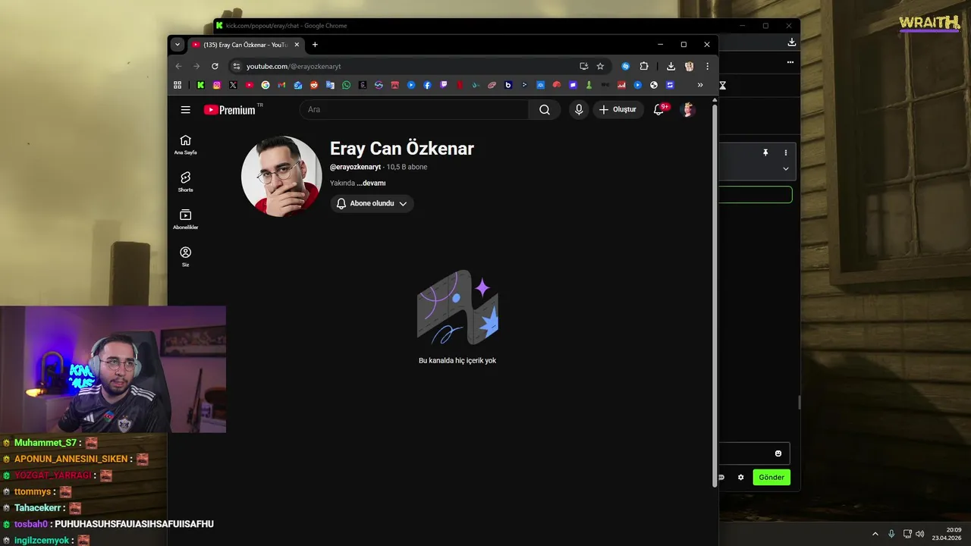Click Gönder in the Kick chat window
971x546 pixels.
click(x=771, y=477)
